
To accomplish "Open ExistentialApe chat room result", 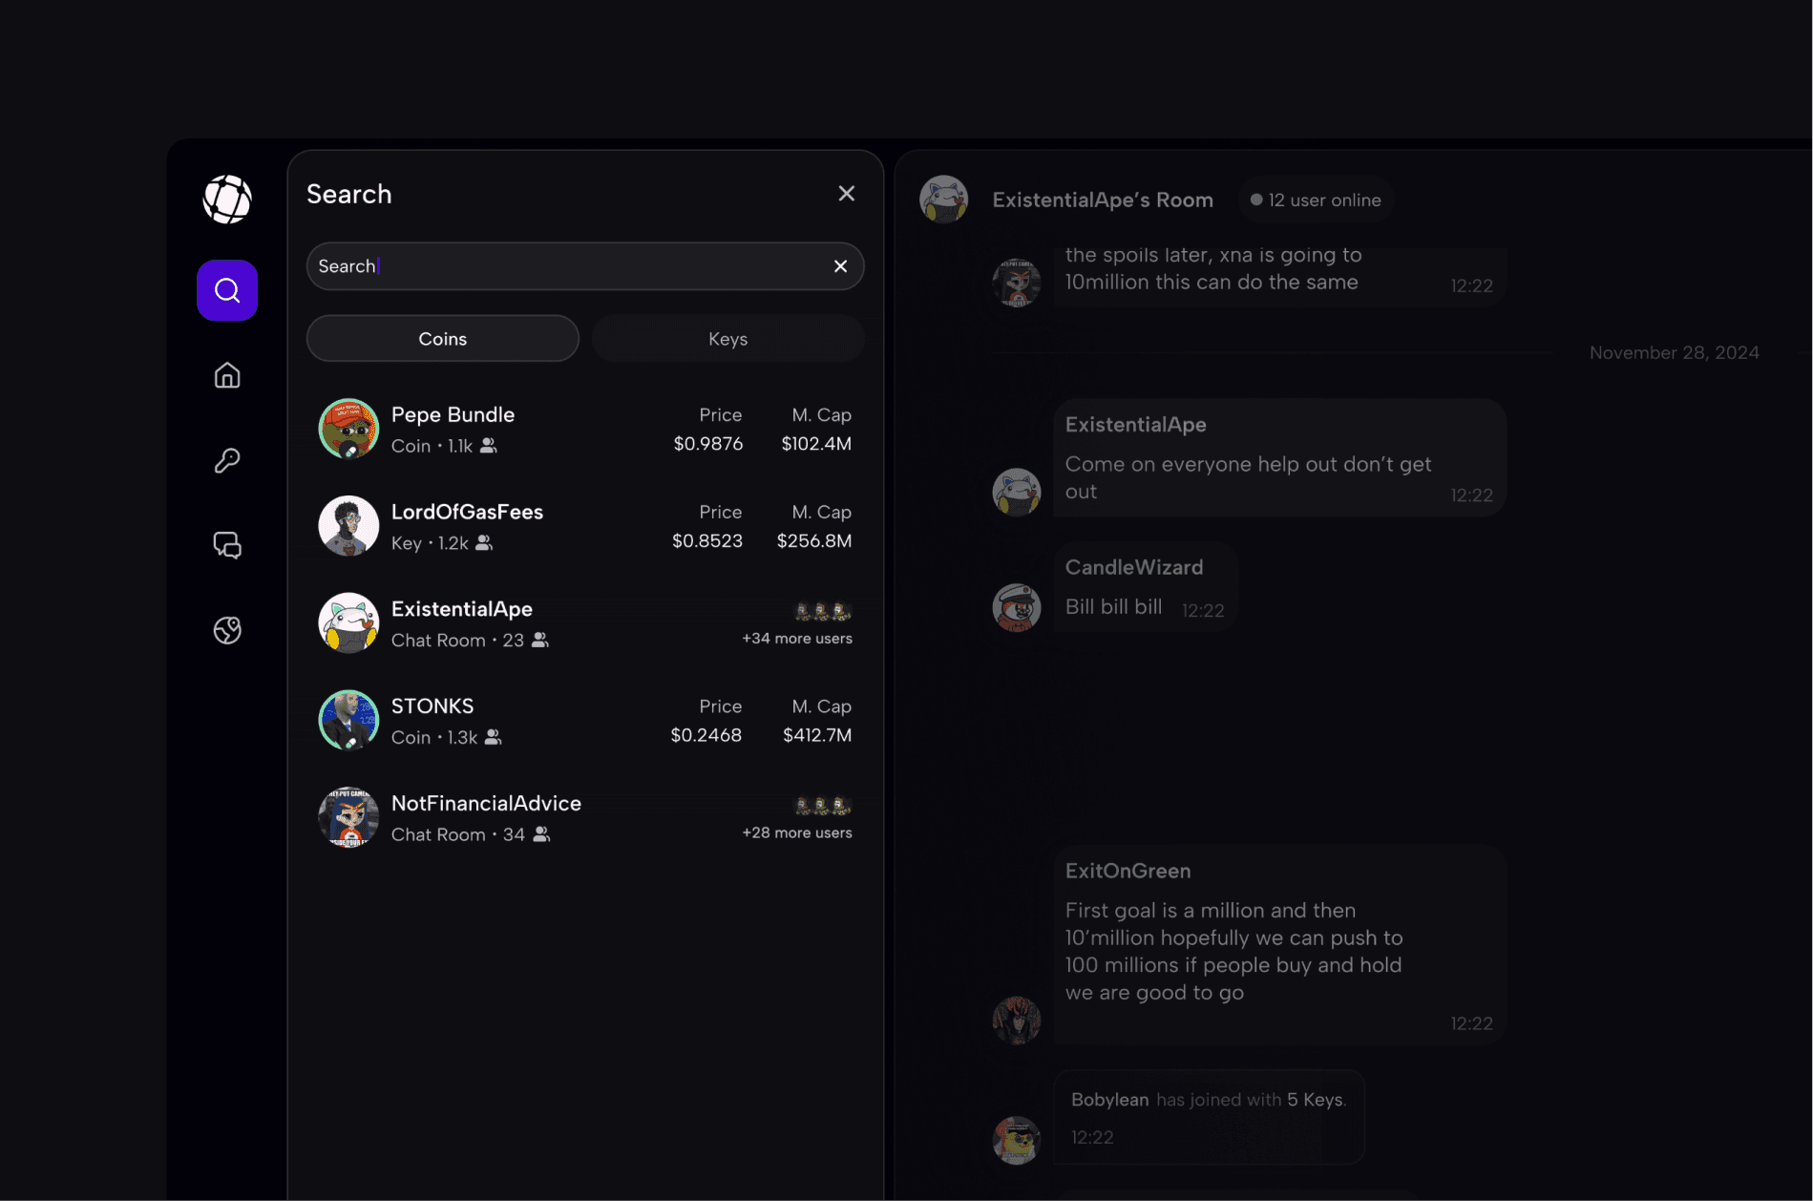I will pyautogui.click(x=585, y=623).
